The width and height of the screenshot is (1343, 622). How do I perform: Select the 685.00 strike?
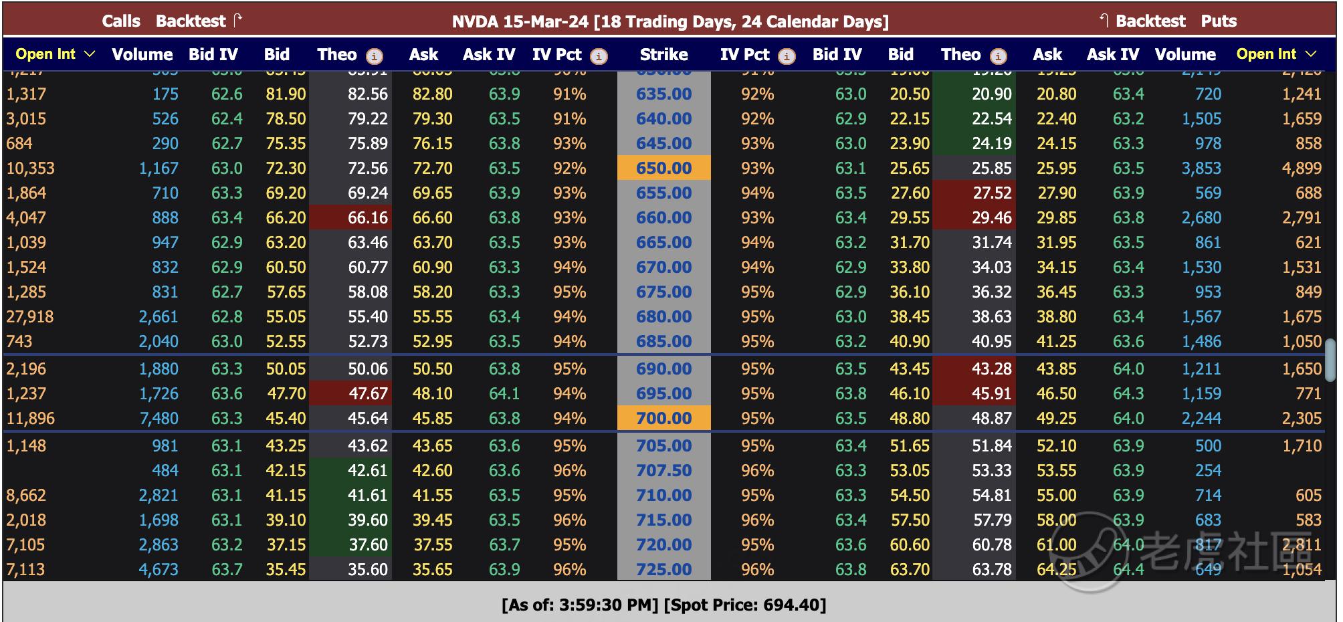tap(664, 342)
